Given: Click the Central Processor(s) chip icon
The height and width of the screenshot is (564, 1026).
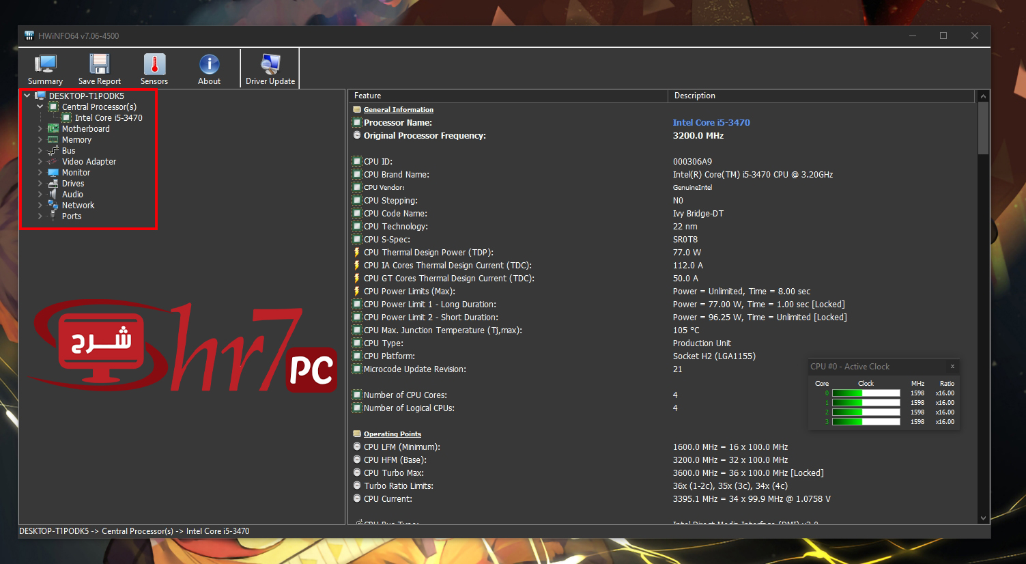Looking at the screenshot, I should click(53, 107).
